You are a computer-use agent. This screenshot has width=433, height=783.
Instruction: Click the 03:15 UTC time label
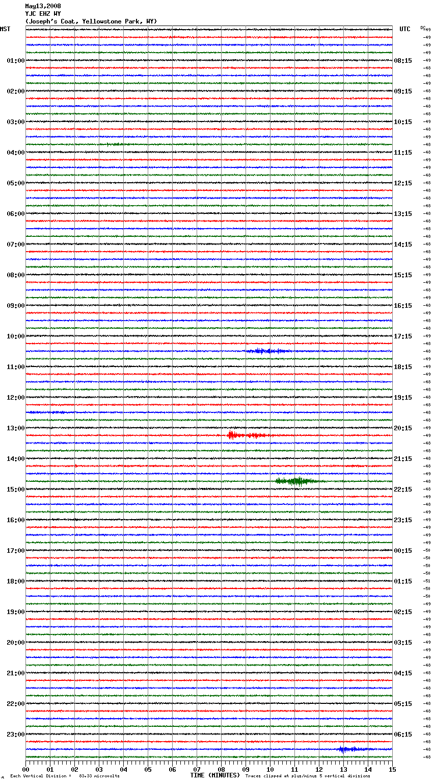(403, 643)
